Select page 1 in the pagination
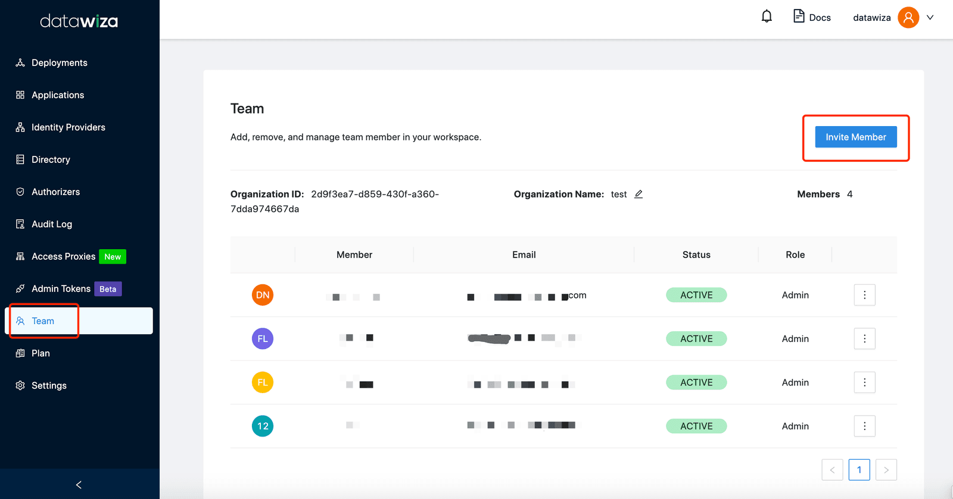 click(x=859, y=470)
